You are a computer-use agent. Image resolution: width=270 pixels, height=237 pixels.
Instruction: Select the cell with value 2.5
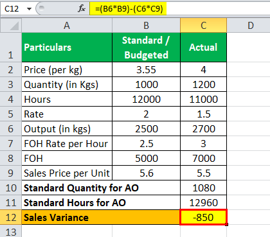[146, 143]
